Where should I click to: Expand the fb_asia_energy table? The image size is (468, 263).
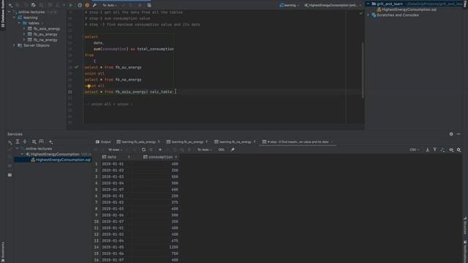tap(24, 28)
